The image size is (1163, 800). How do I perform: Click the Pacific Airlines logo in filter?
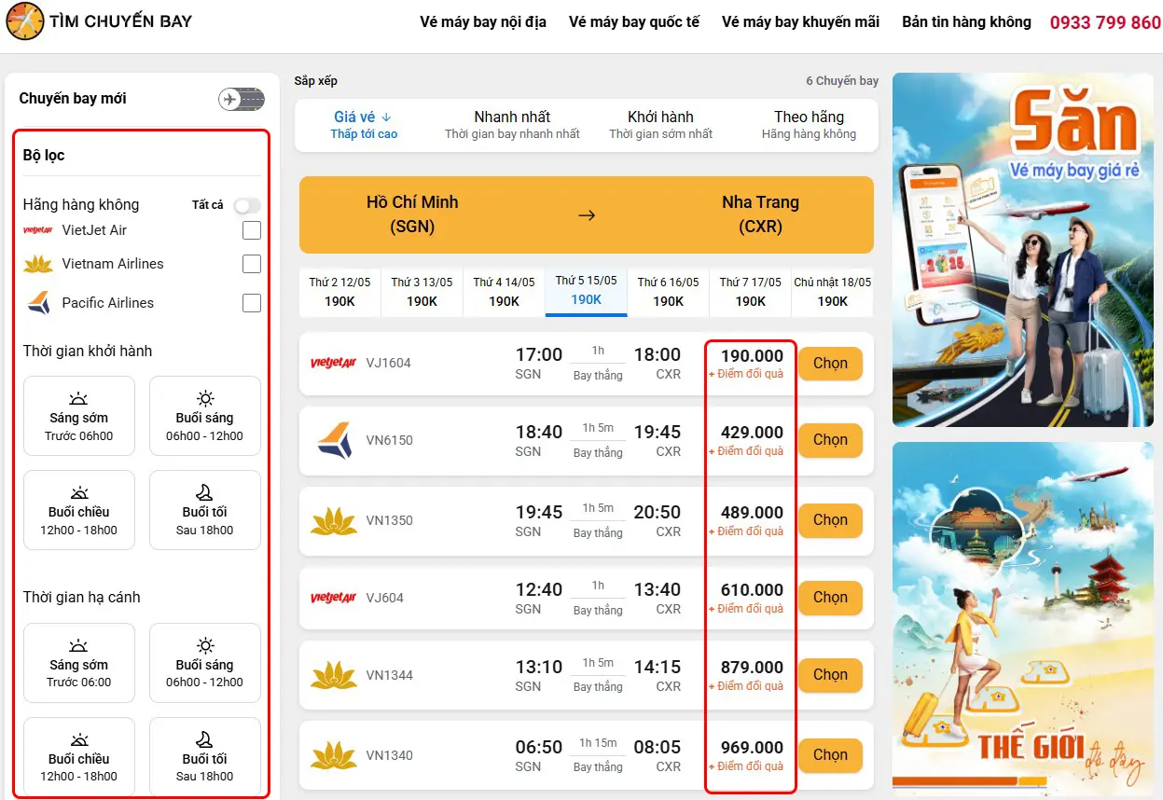point(38,303)
